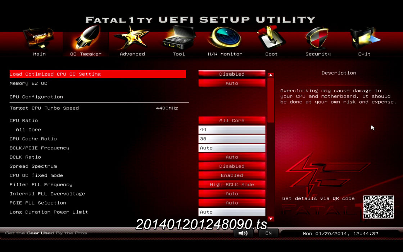The height and width of the screenshot is (252, 403).
Task: Click the EN language button
Action: (x=268, y=233)
